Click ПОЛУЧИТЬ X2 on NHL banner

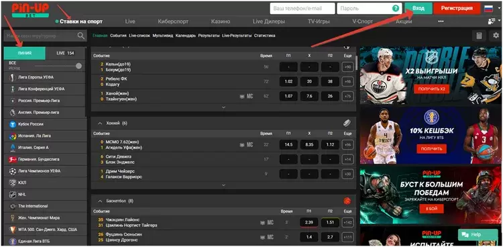point(431,89)
